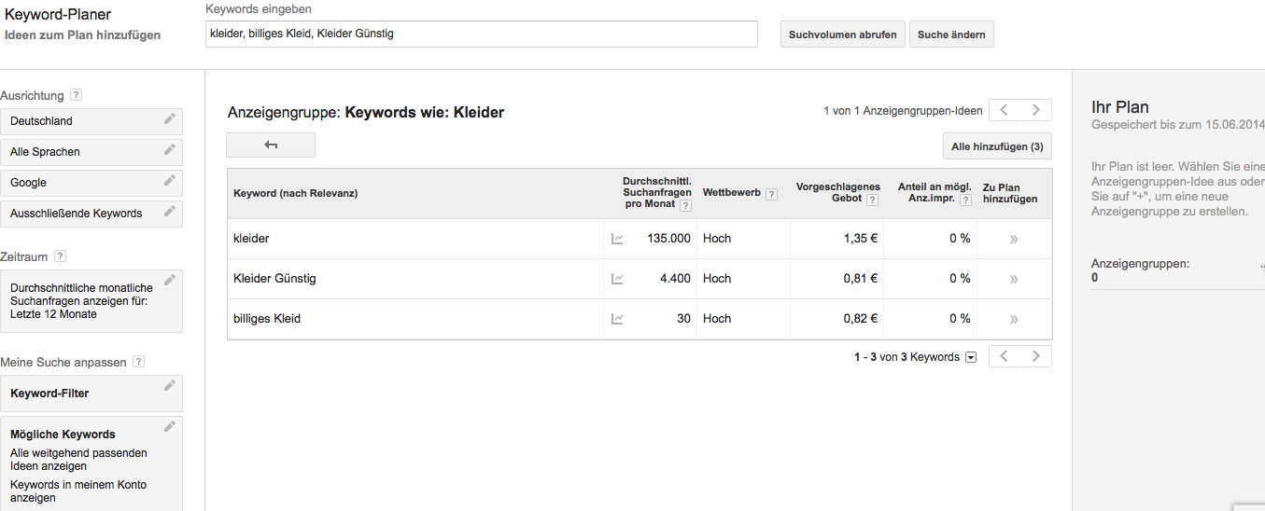Click Suchvolumen abrufen button
Screen dimensions: 1265x511
(843, 35)
